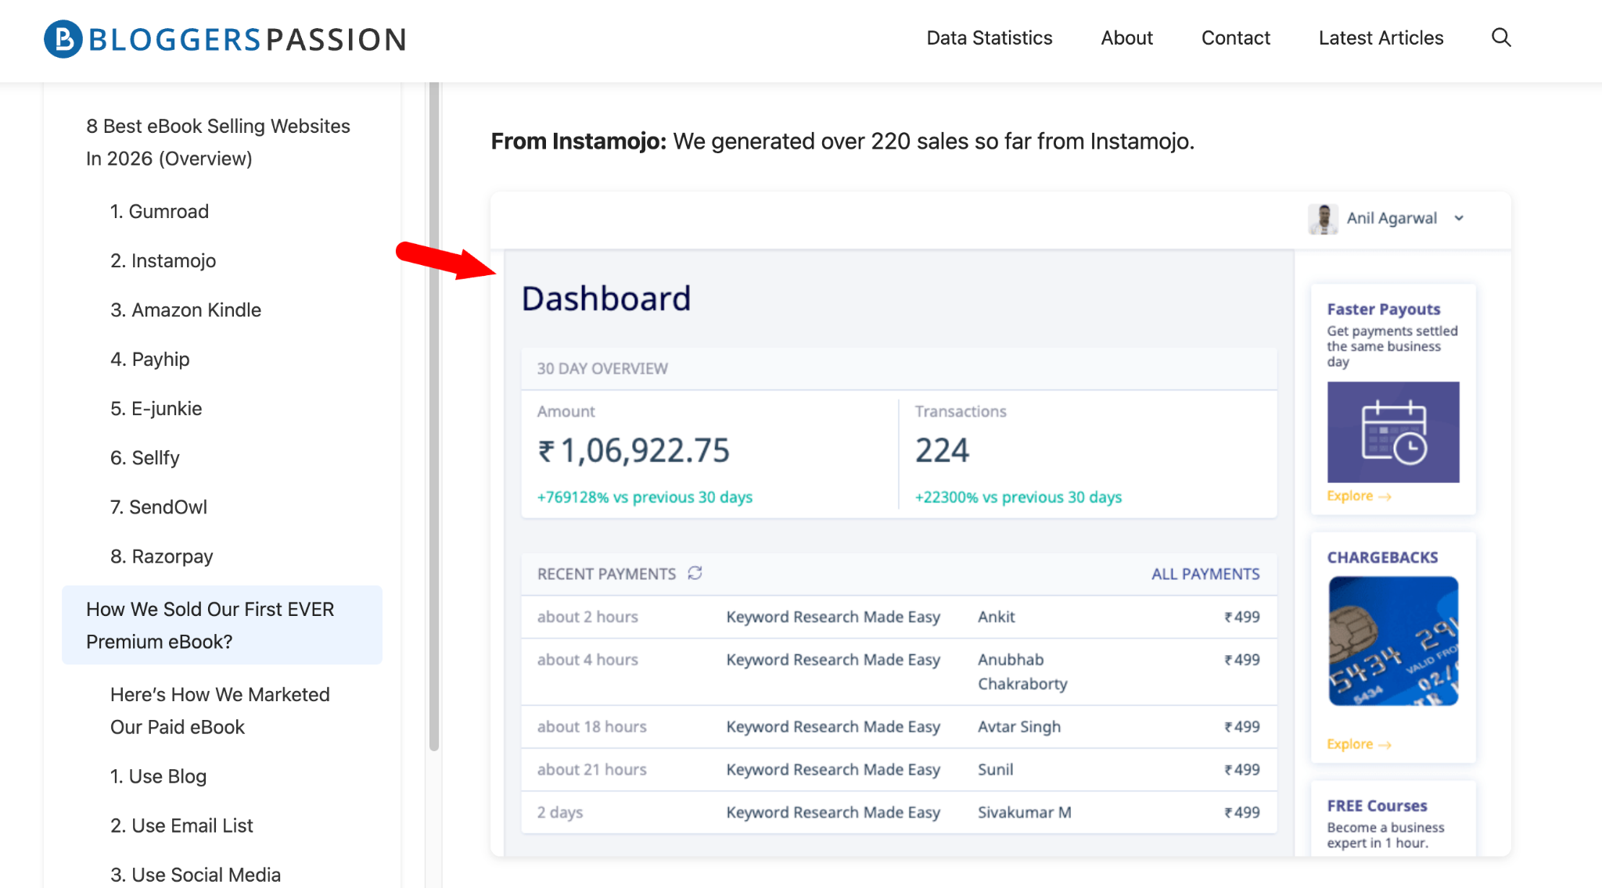Click the 'about 21 hours' timestamp
This screenshot has height=888, width=1602.
tap(591, 769)
